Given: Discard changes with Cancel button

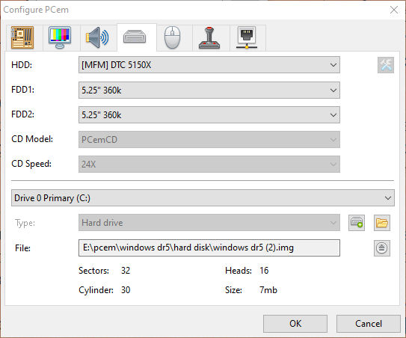Looking at the screenshot, I should (369, 324).
